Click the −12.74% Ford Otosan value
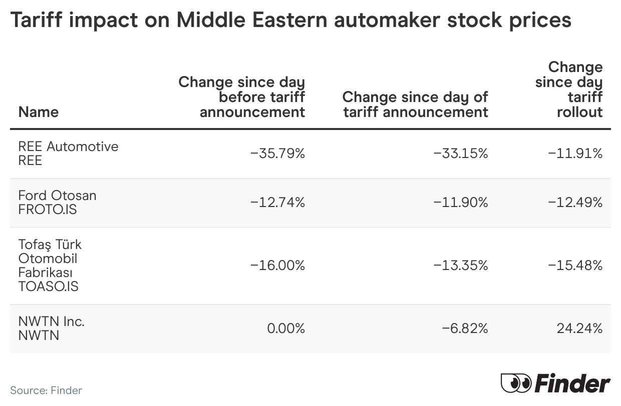 coord(277,202)
